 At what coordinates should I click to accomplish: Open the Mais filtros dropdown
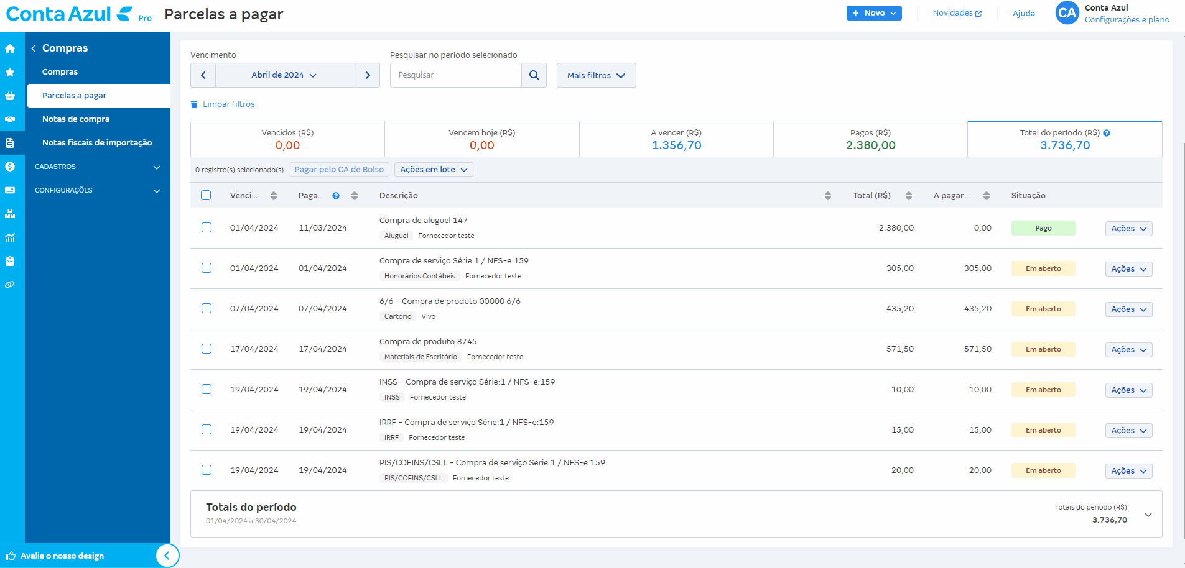click(596, 75)
